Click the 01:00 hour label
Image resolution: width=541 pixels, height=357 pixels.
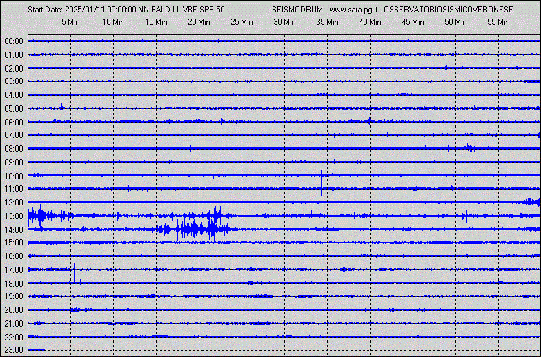coord(14,55)
